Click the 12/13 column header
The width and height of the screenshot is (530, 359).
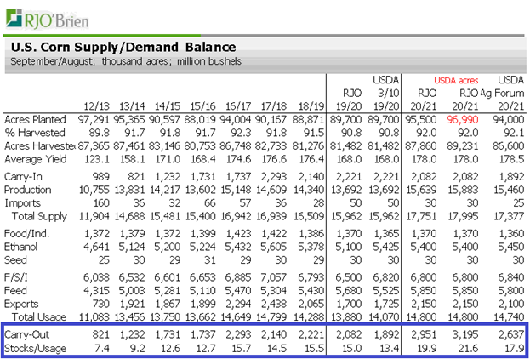(98, 105)
